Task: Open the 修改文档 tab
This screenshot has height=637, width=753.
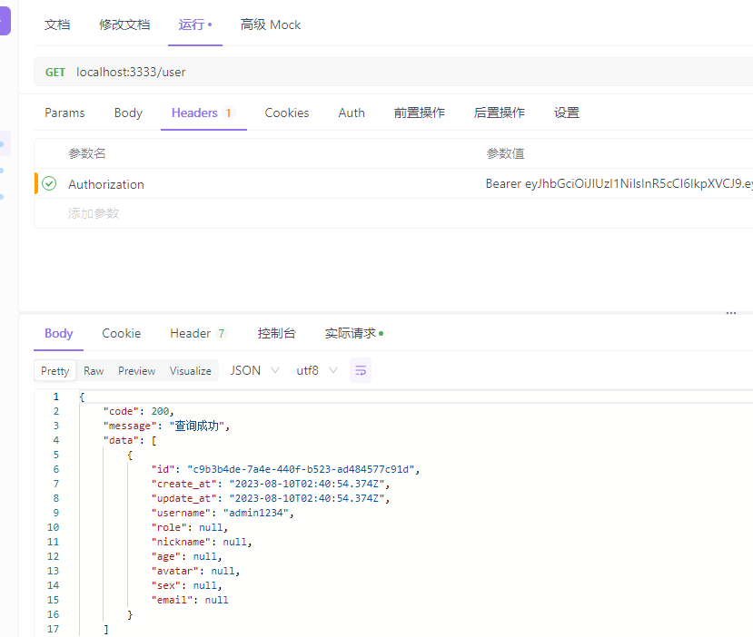Action: (124, 24)
